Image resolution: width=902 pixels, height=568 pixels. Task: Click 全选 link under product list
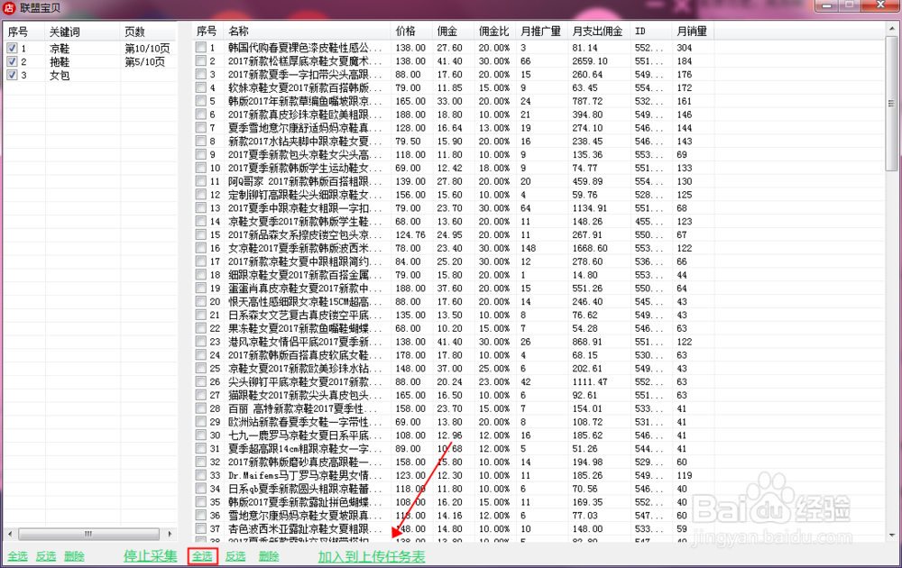[x=202, y=556]
